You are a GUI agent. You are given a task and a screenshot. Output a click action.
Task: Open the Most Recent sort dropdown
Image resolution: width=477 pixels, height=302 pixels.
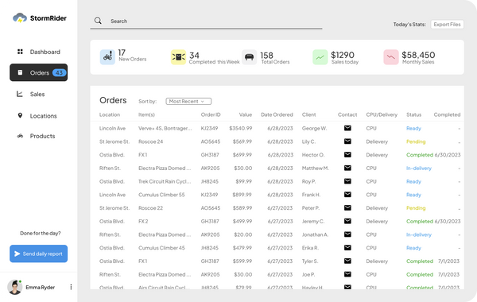[188, 101]
